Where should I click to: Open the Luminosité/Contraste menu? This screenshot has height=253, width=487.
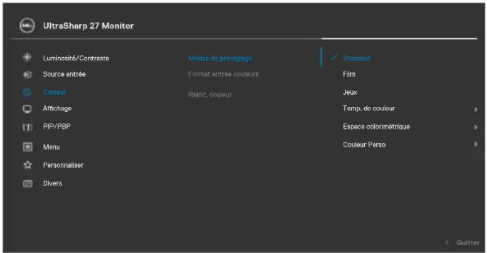click(x=76, y=58)
